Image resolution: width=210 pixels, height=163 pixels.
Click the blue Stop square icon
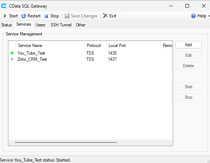46,16
